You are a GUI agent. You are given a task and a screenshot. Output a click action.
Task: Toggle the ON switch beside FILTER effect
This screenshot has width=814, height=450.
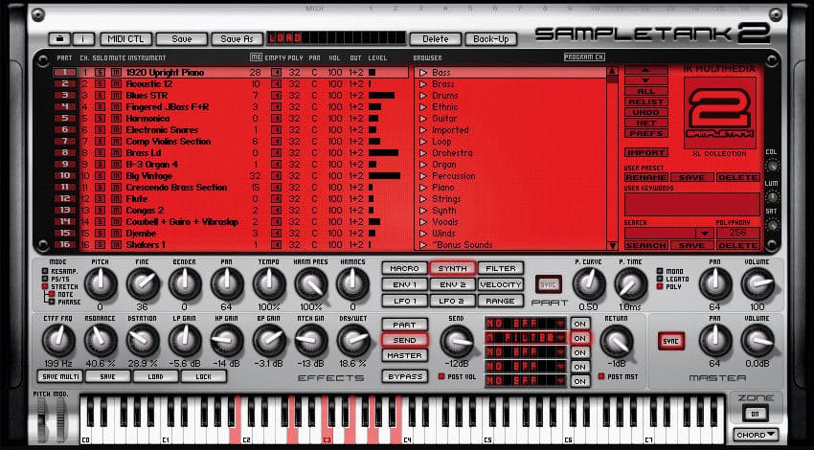click(578, 337)
